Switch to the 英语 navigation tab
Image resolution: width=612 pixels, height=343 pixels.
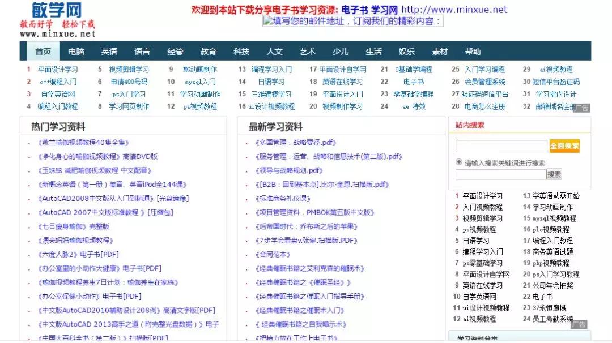pos(109,51)
